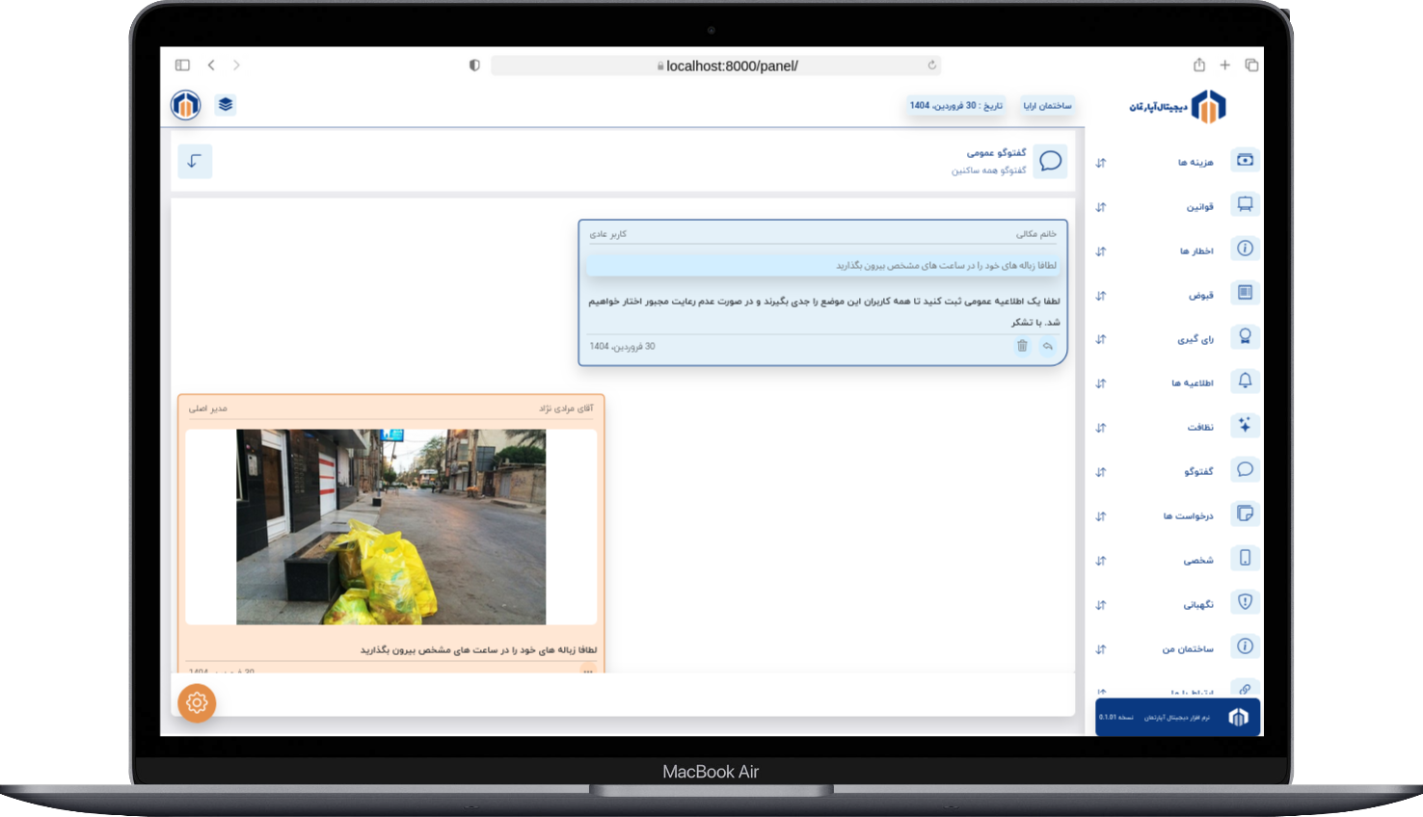Click the localhost:8000/panel/ address bar
This screenshot has height=817, width=1423.
[x=715, y=66]
